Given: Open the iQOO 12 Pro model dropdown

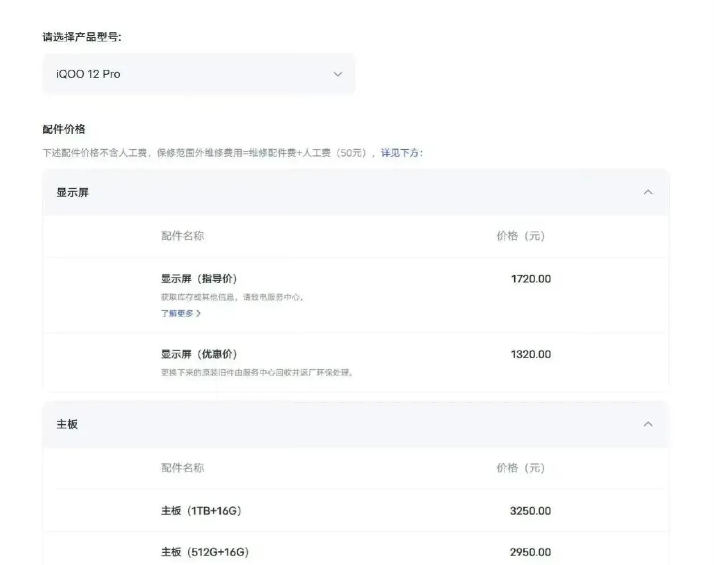Looking at the screenshot, I should (199, 74).
